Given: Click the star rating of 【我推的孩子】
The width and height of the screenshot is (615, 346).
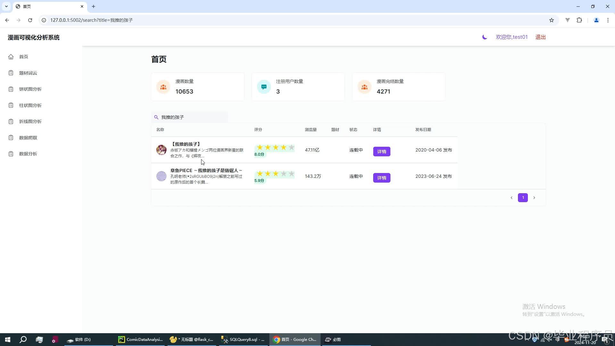Looking at the screenshot, I should (x=275, y=148).
